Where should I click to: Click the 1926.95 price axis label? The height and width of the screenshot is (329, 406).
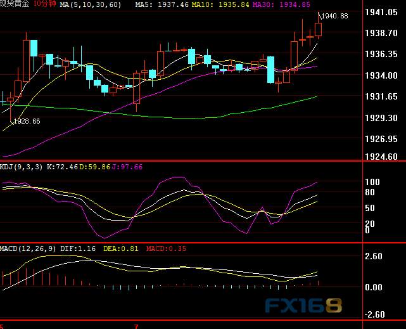pyautogui.click(x=381, y=139)
